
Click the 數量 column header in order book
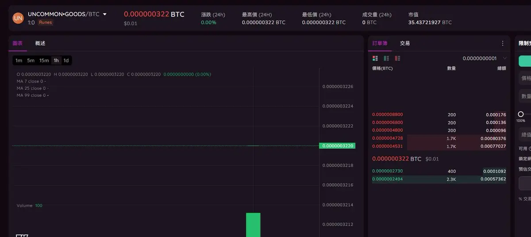451,69
